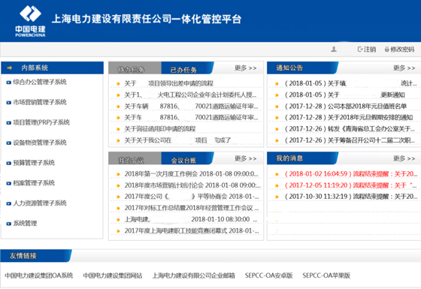Open notice 关于筹备召开公司十二届二次职
Screen dimensions: 421x289
pos(350,140)
